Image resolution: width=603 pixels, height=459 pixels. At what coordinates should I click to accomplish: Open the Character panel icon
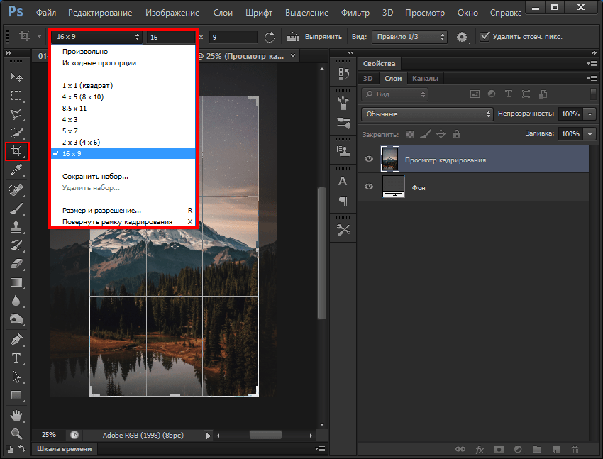(x=343, y=181)
